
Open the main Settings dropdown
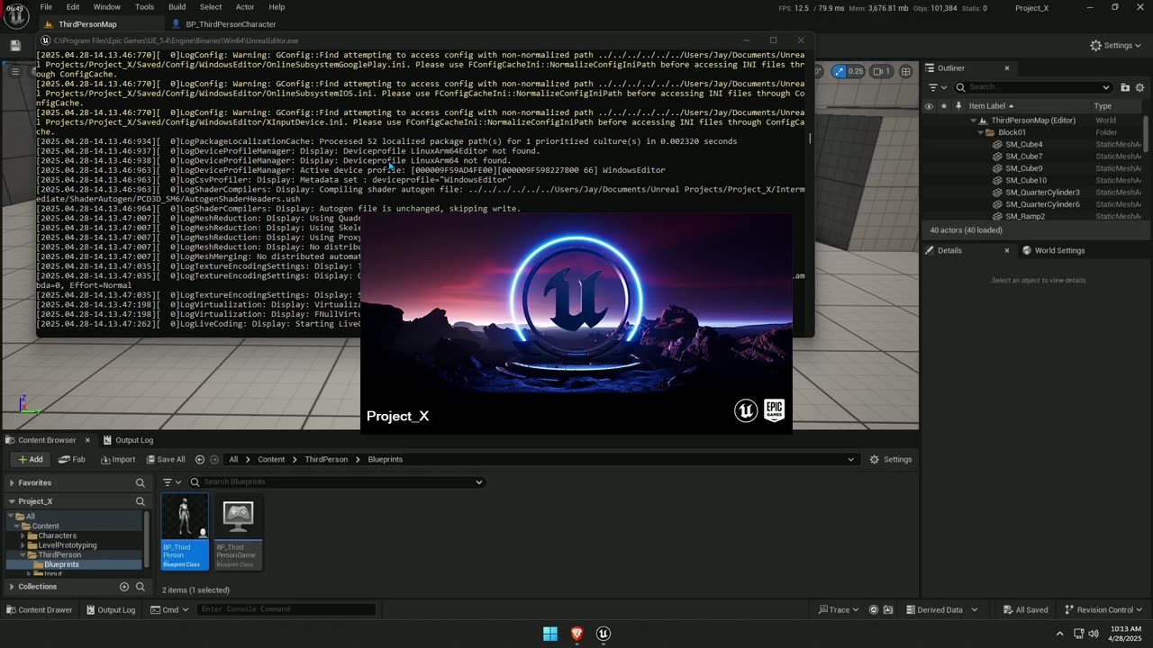(x=1115, y=45)
